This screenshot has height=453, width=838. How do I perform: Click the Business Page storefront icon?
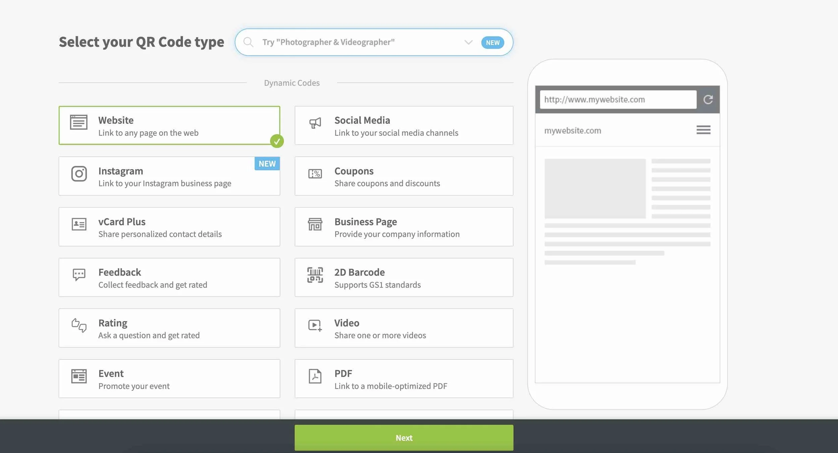tap(315, 224)
